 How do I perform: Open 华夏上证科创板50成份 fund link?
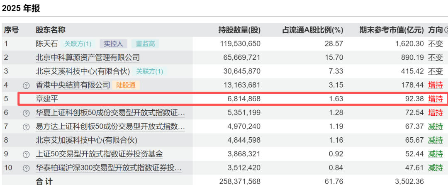click(110, 113)
